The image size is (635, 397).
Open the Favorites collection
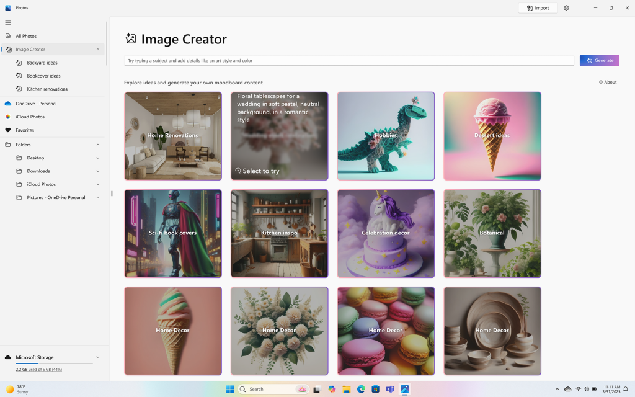[x=25, y=130]
